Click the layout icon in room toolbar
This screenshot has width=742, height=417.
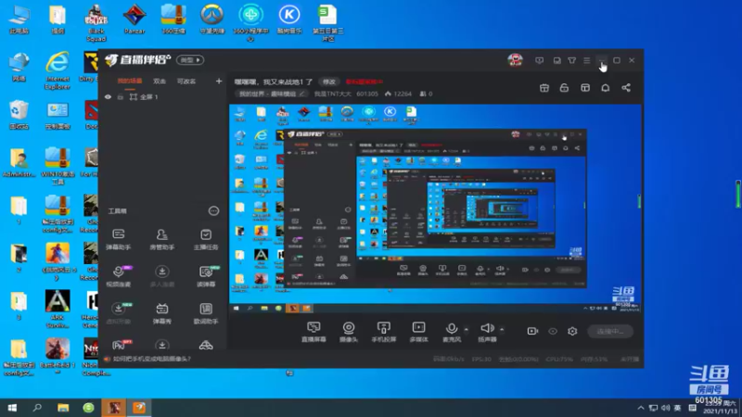click(x=585, y=88)
